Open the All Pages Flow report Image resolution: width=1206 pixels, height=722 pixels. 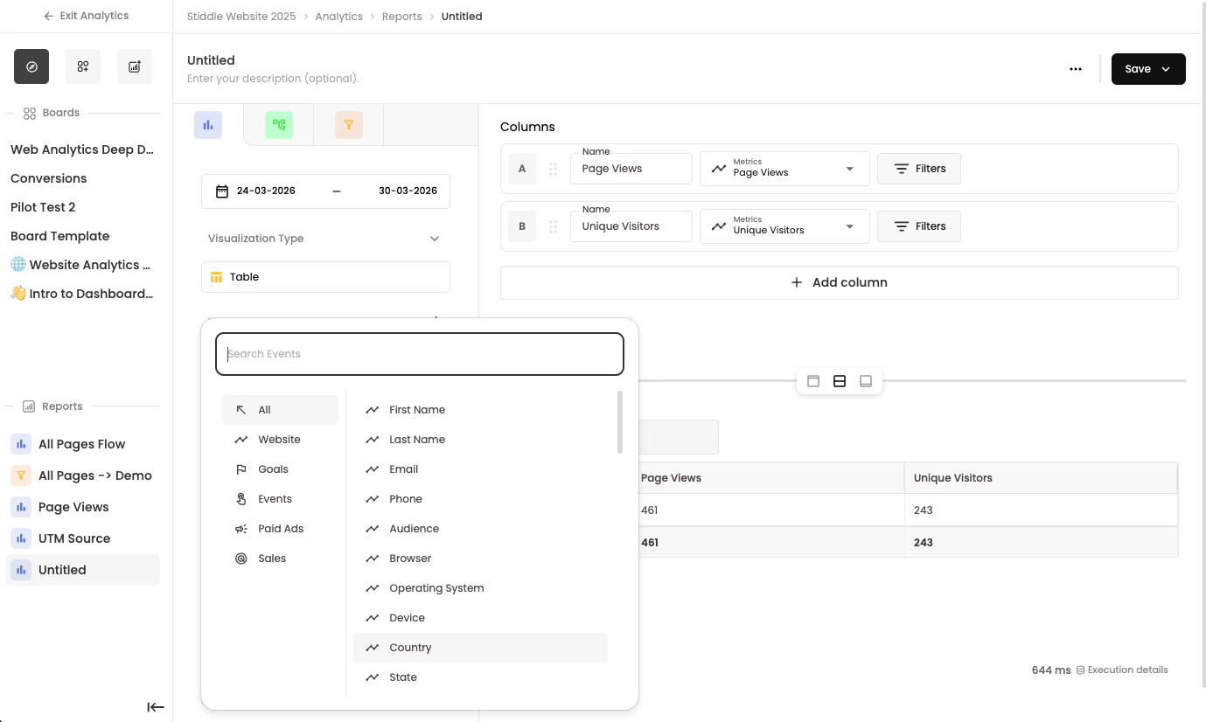point(82,444)
